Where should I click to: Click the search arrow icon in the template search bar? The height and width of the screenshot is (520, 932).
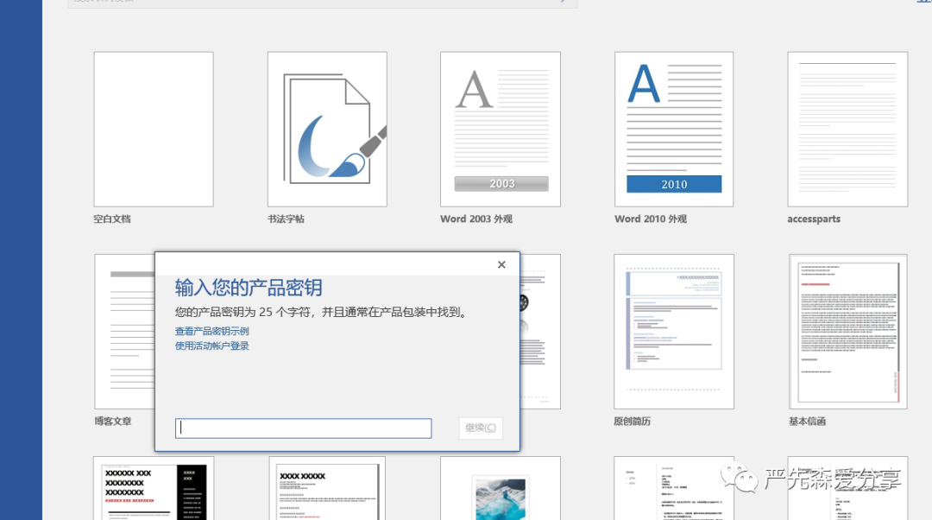565,2
